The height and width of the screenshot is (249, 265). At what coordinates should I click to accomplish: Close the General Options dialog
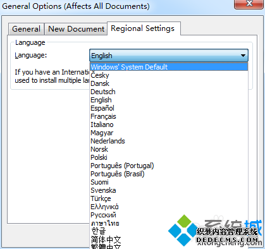tap(249, 4)
